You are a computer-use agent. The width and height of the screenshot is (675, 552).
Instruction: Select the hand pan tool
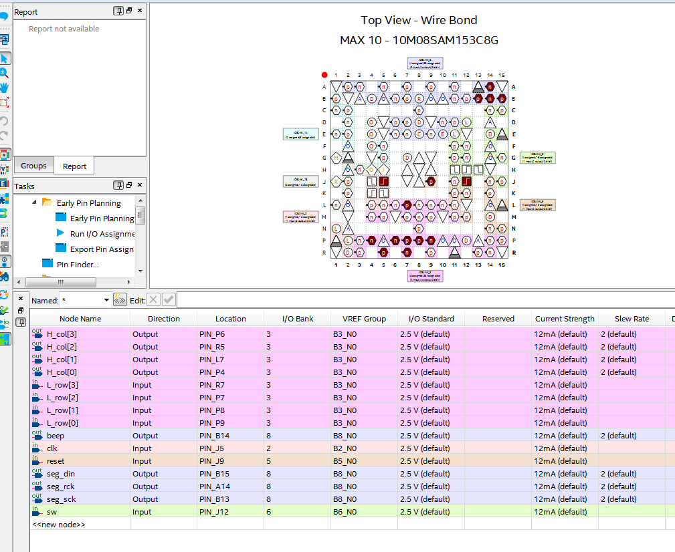click(5, 88)
